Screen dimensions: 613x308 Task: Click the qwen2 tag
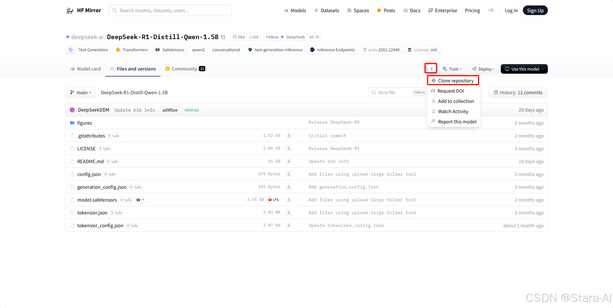pyautogui.click(x=198, y=50)
